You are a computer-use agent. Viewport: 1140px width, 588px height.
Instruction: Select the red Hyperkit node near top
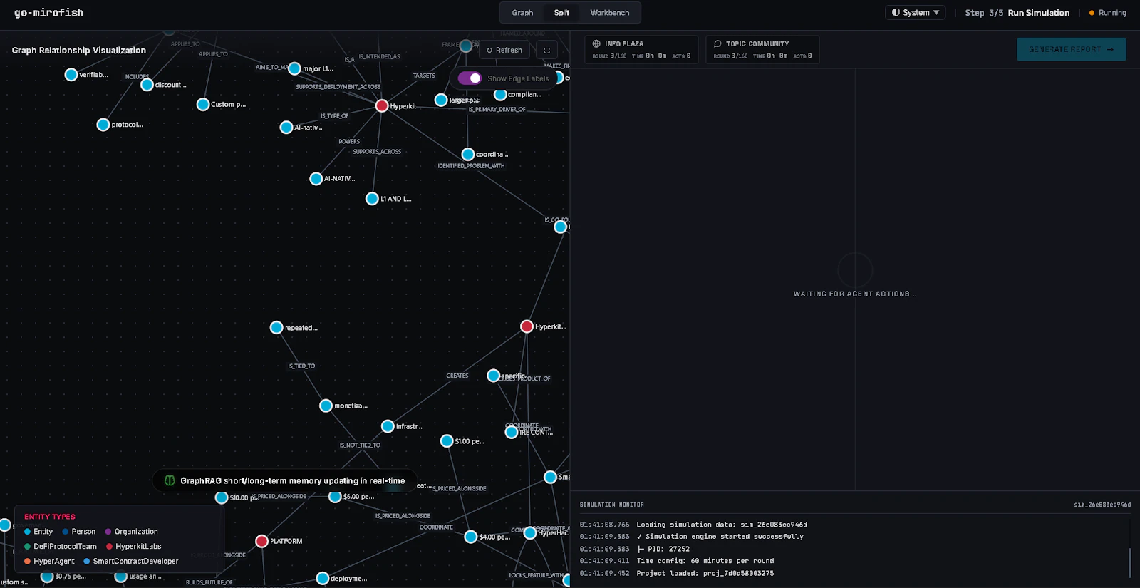click(382, 106)
